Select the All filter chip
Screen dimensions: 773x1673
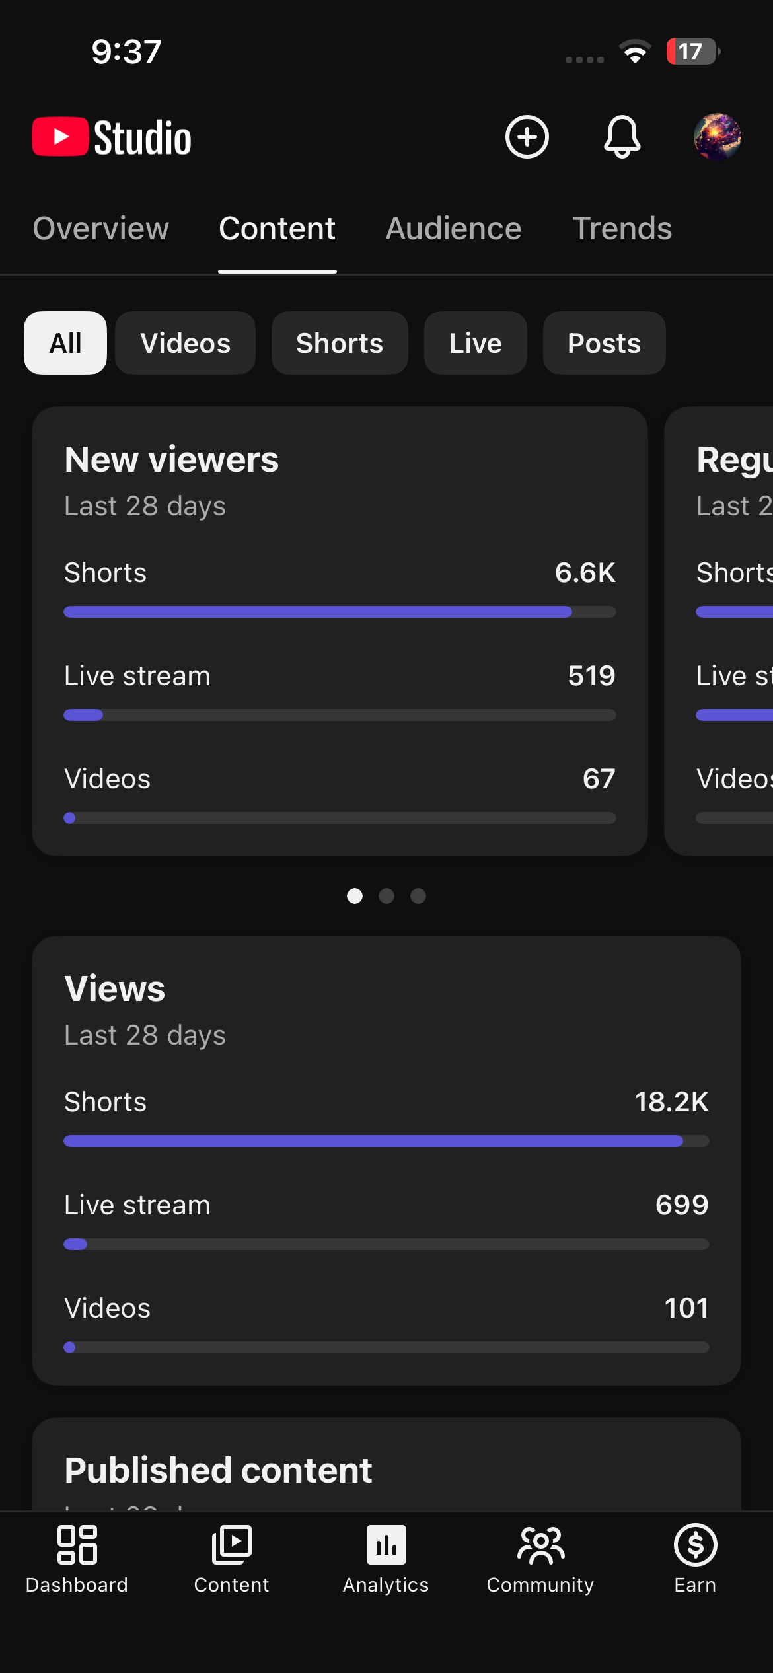pyautogui.click(x=65, y=343)
